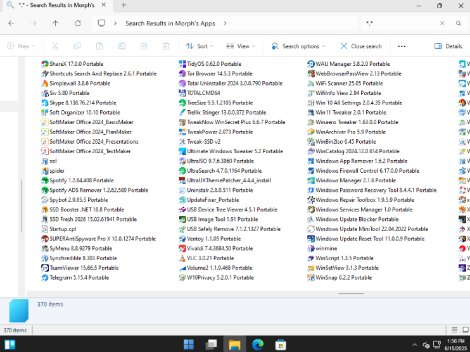Open Microsoft Edge from the taskbar
Image resolution: width=470 pixels, height=352 pixels.
[x=257, y=344]
